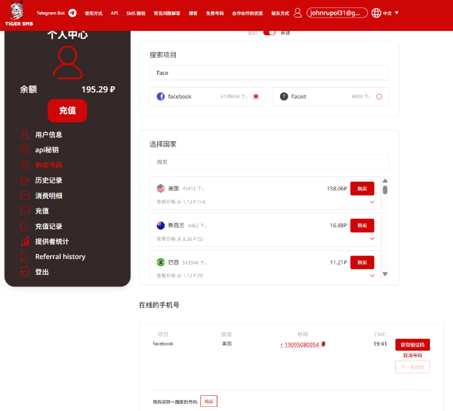Click the Telegram Bot text link
This screenshot has height=411, width=453.
pyautogui.click(x=50, y=13)
